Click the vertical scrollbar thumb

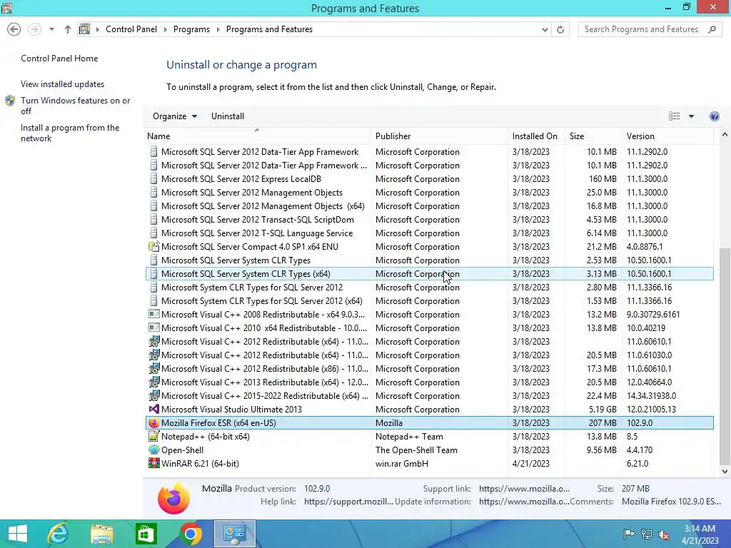[x=725, y=356]
